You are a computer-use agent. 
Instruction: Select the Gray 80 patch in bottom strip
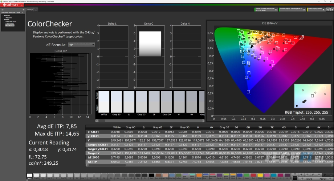pyautogui.click(x=36, y=176)
